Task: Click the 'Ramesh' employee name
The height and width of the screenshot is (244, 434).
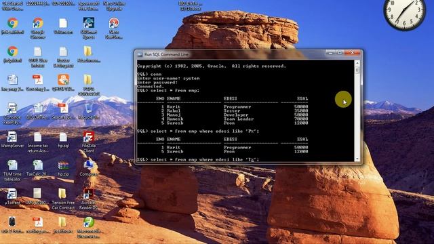Action: point(175,119)
